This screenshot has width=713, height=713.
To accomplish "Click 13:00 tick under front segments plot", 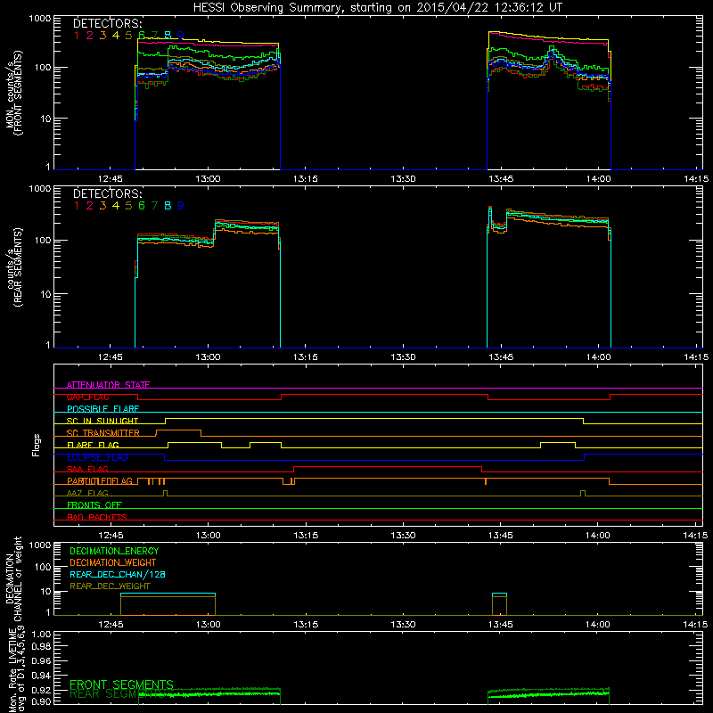I will [209, 179].
